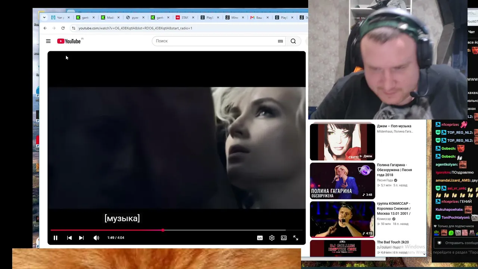478x269 pixels.
Task: Click the 'Чат' header label
Action: pos(472,32)
